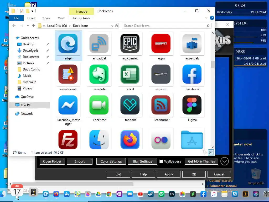Image resolution: width=269 pixels, height=202 pixels.
Task: Select the Flickr two-dots icon file
Action: click(161, 139)
